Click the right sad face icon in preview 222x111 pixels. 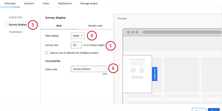142,70
